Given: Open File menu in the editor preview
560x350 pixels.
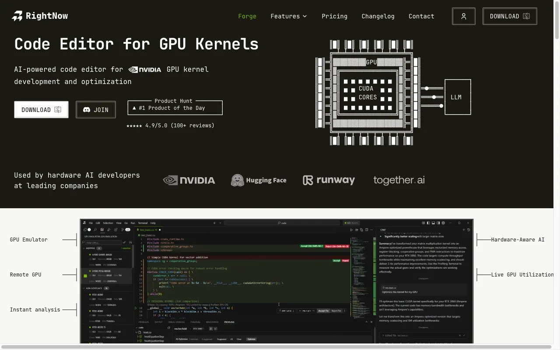Looking at the screenshot, I should [91, 223].
